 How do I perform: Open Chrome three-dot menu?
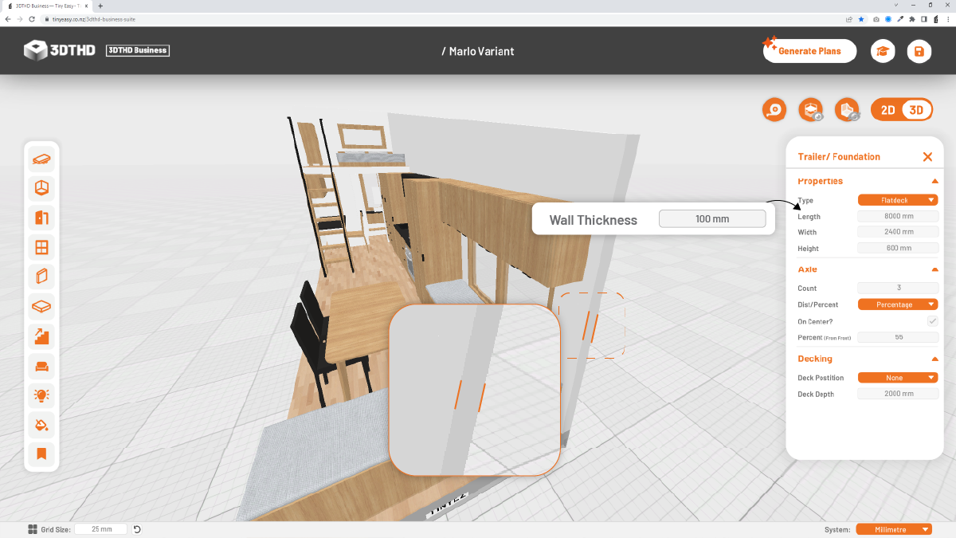pos(946,18)
